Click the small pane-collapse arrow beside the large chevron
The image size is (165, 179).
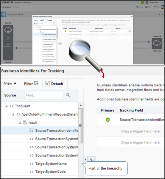point(86,160)
